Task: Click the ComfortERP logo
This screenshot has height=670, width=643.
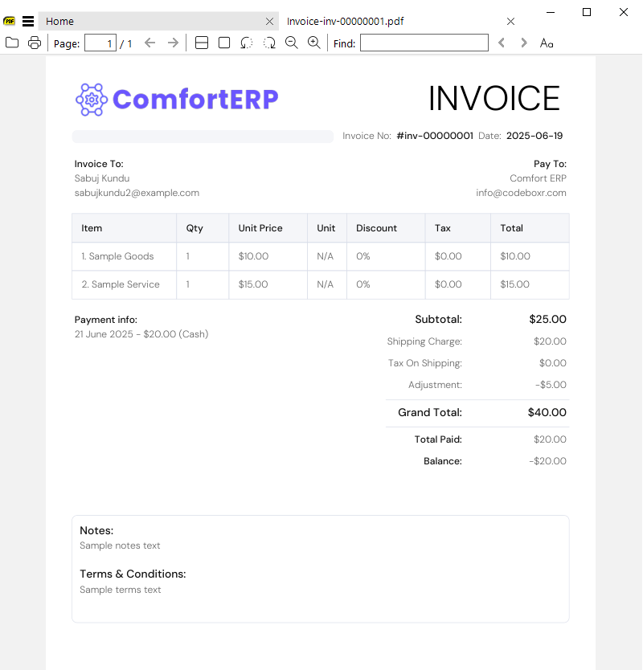Action: click(177, 100)
